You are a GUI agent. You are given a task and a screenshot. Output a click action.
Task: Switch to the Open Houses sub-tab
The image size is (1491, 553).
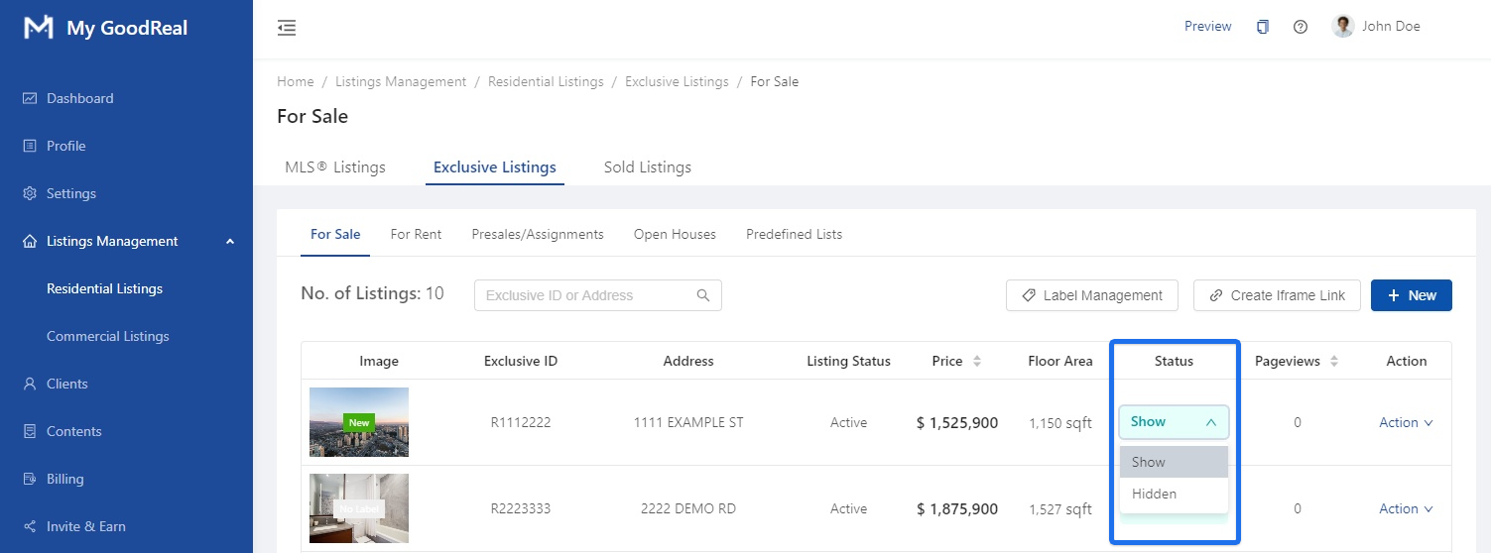click(675, 235)
